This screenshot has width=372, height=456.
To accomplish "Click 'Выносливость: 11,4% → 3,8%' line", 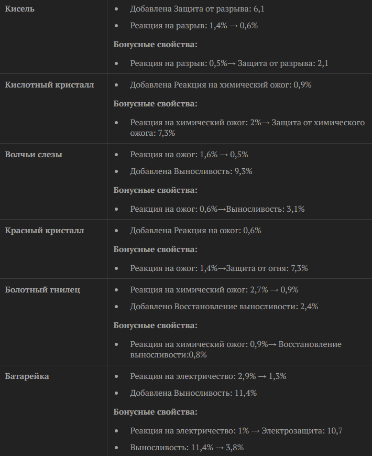I will tap(187, 448).
